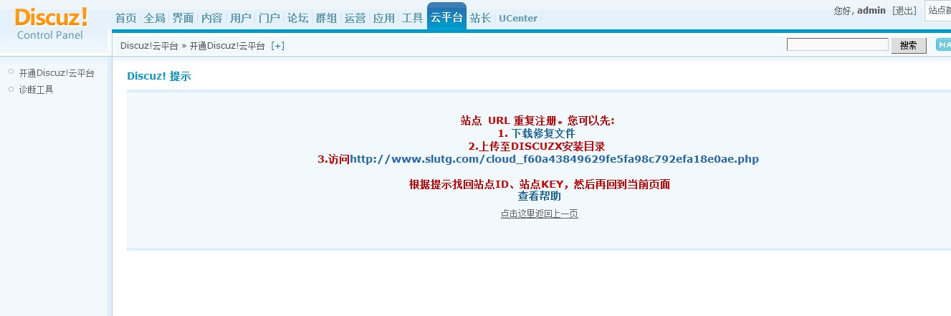
Task: Select the active 云平台 tab
Action: point(446,16)
